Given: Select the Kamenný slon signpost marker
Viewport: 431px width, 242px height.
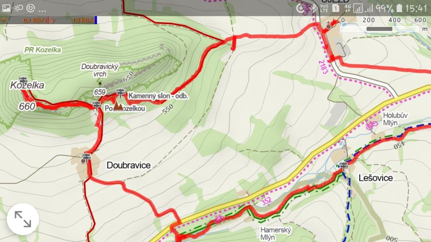Looking at the screenshot, I should click(120, 93).
